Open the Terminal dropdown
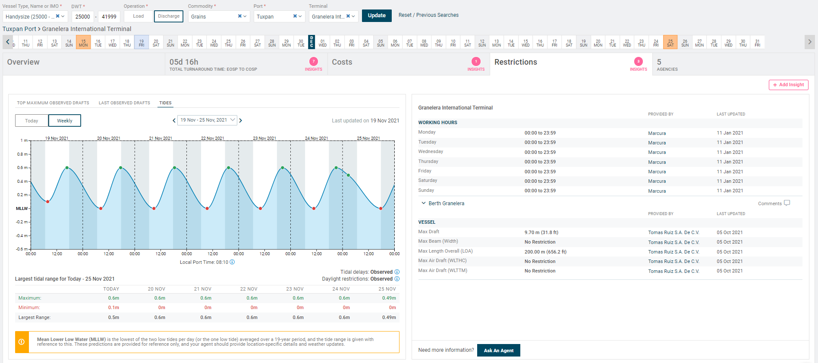Image resolution: width=818 pixels, height=363 pixels. click(x=333, y=16)
